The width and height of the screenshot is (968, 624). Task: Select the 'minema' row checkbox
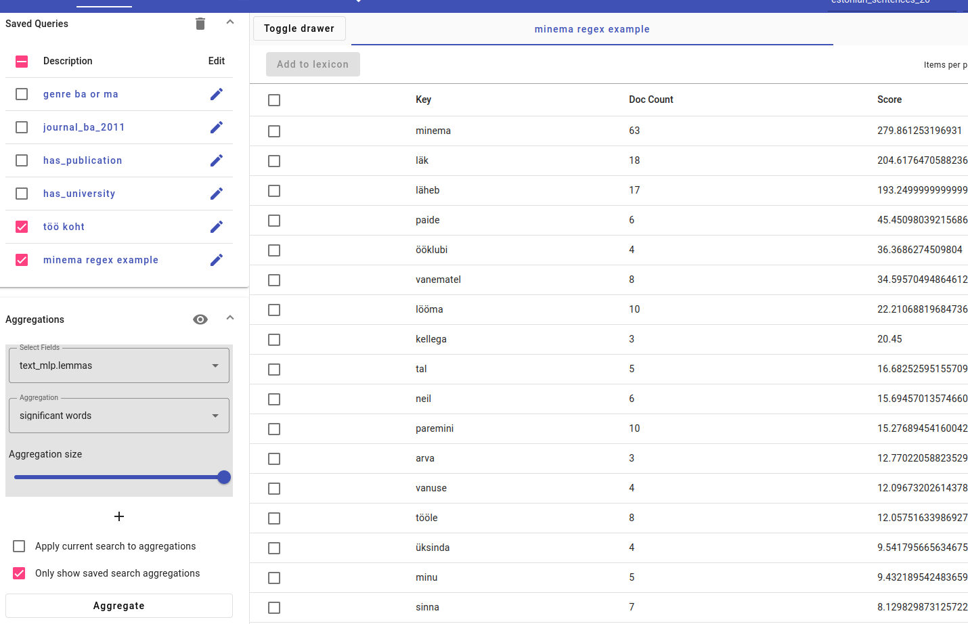pyautogui.click(x=274, y=131)
